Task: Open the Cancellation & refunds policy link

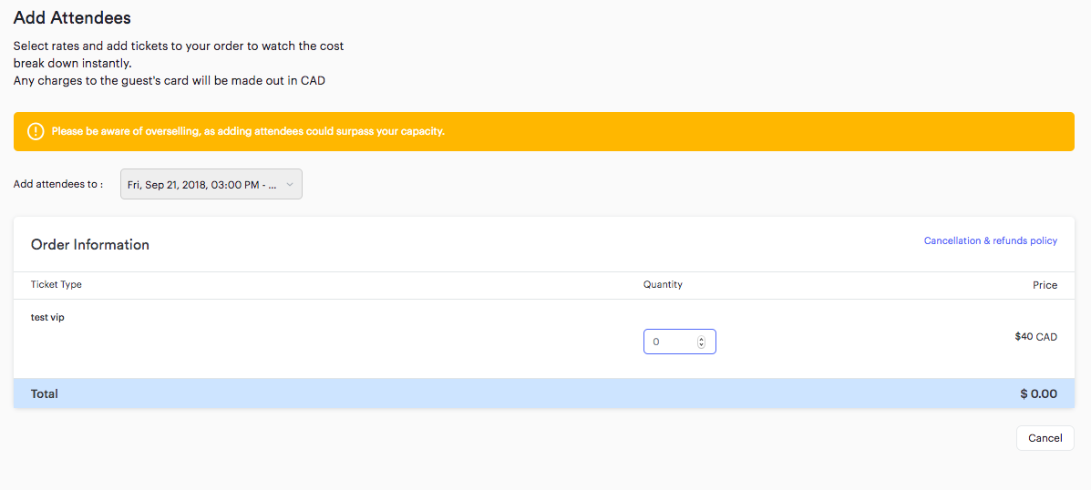Action: (x=990, y=241)
